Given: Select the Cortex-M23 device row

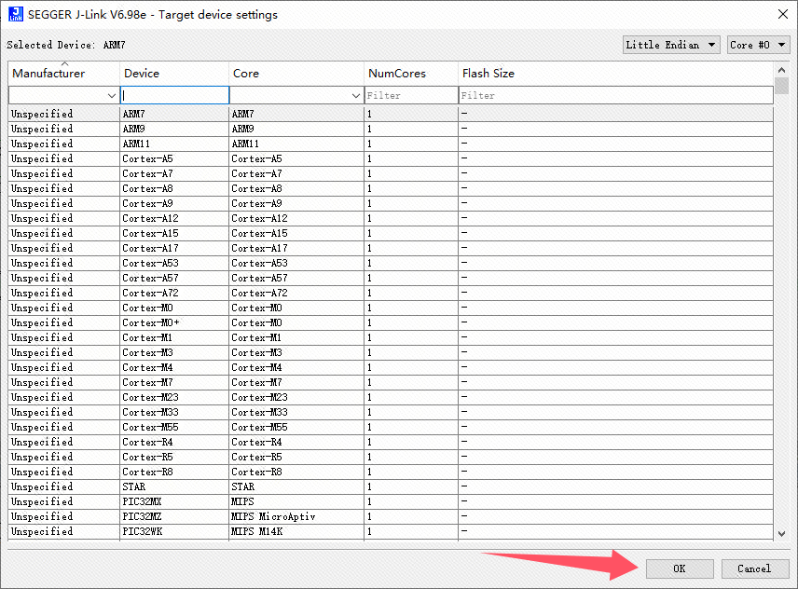Looking at the screenshot, I should pyautogui.click(x=391, y=397).
